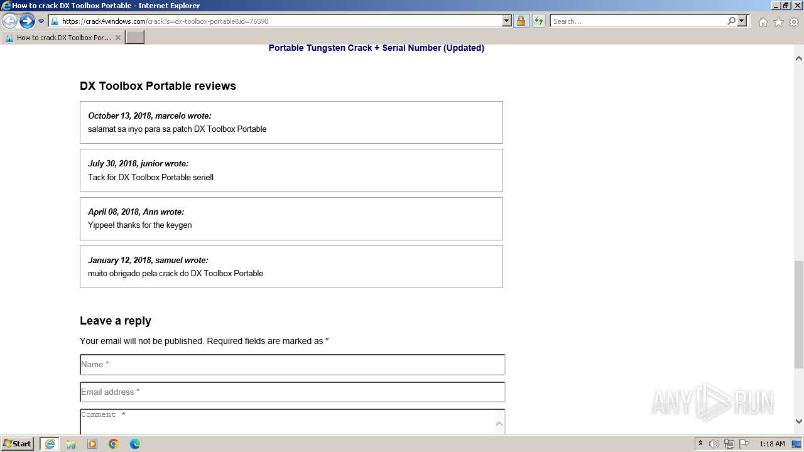This screenshot has height=452, width=804.
Task: Open the volume speaker tray icon
Action: 714,444
